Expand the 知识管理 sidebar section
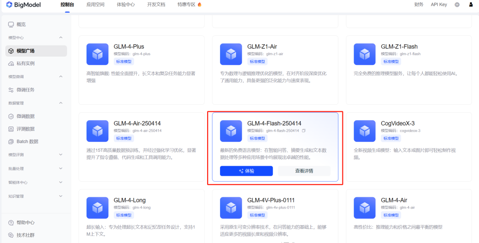The width and height of the screenshot is (479, 243). pyautogui.click(x=60, y=196)
